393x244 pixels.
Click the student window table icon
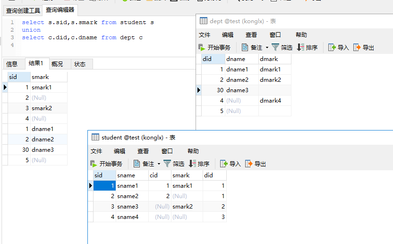tap(95, 137)
